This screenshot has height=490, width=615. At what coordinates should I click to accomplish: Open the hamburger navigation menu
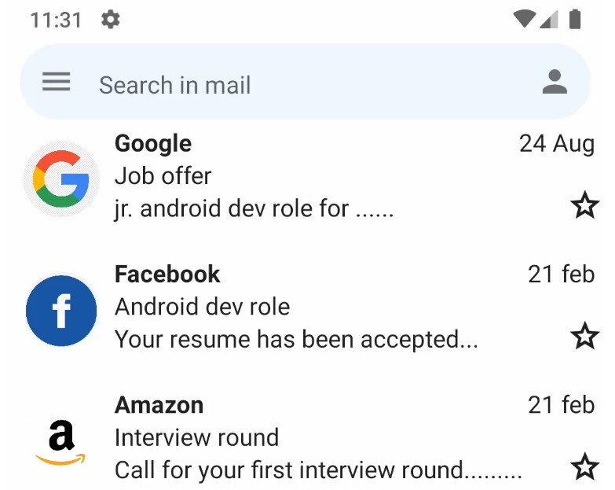coord(57,82)
